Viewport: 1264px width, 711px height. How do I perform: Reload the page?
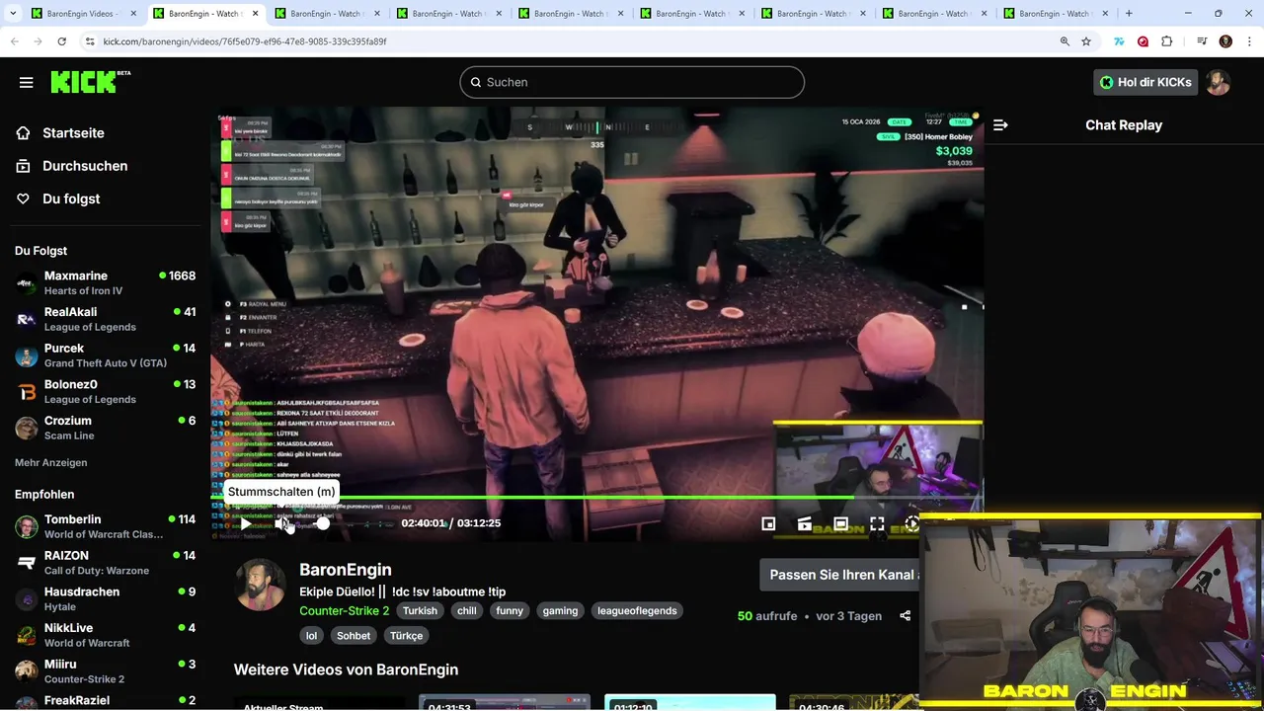61,41
